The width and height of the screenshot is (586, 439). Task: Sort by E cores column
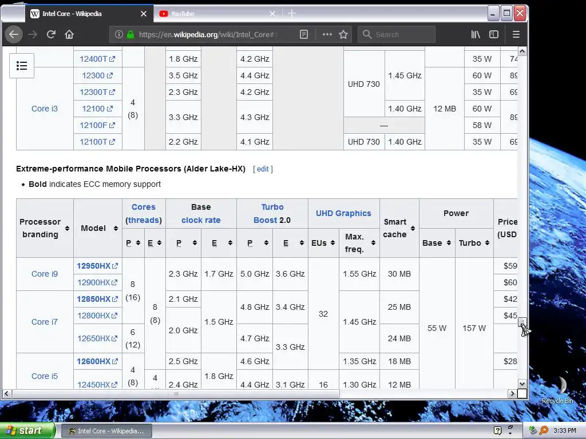pyautogui.click(x=159, y=243)
